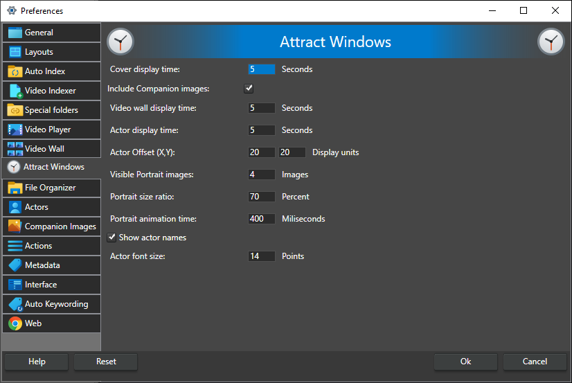
Task: Open the General preferences icon
Action: pyautogui.click(x=15, y=33)
